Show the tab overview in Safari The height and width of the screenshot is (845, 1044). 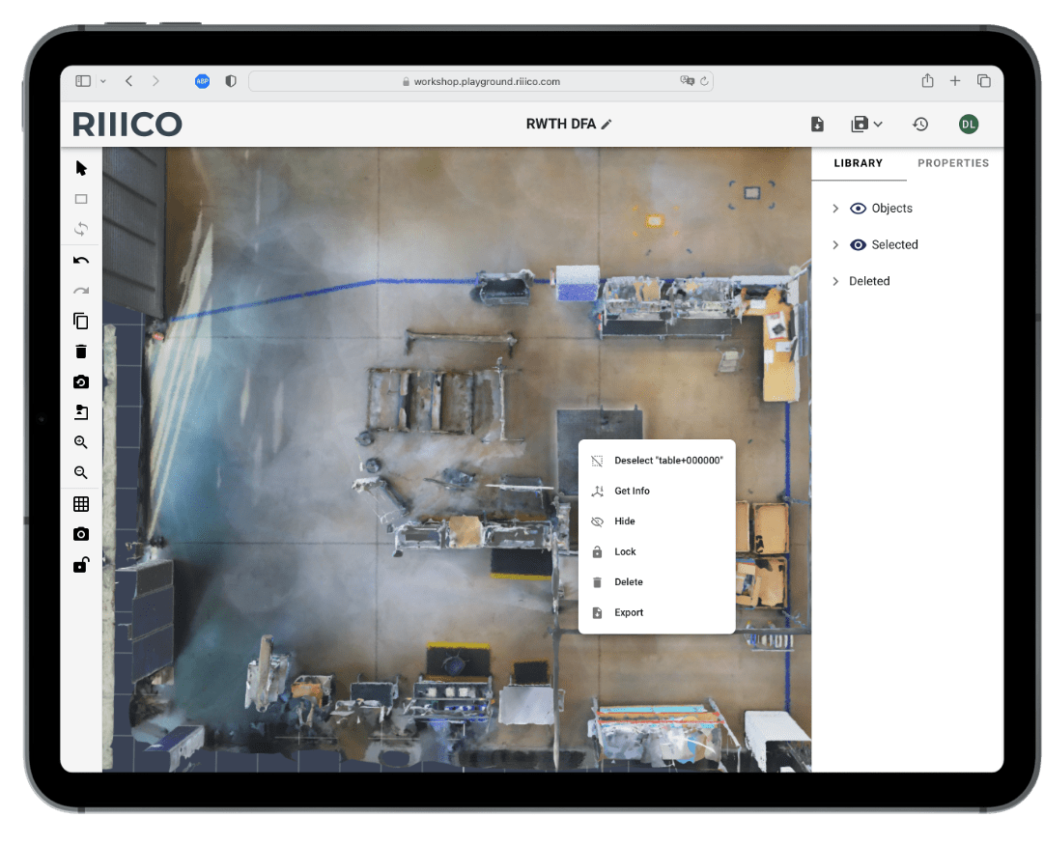tap(984, 81)
